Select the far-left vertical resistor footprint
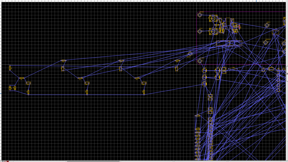This screenshot has height=162, width=288. 10,68
